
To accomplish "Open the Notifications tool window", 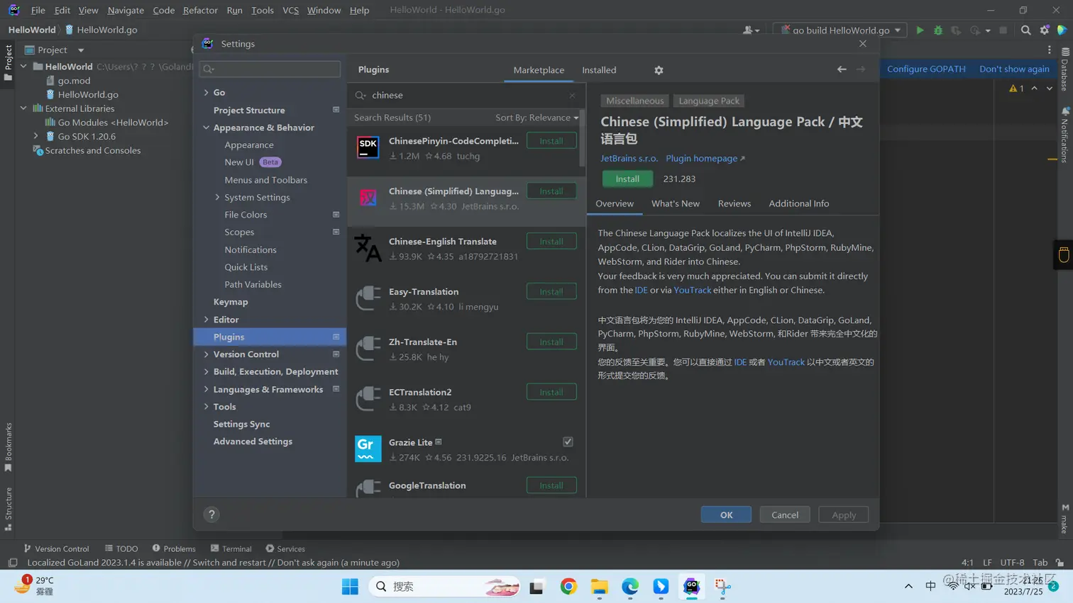I will 1064,135.
